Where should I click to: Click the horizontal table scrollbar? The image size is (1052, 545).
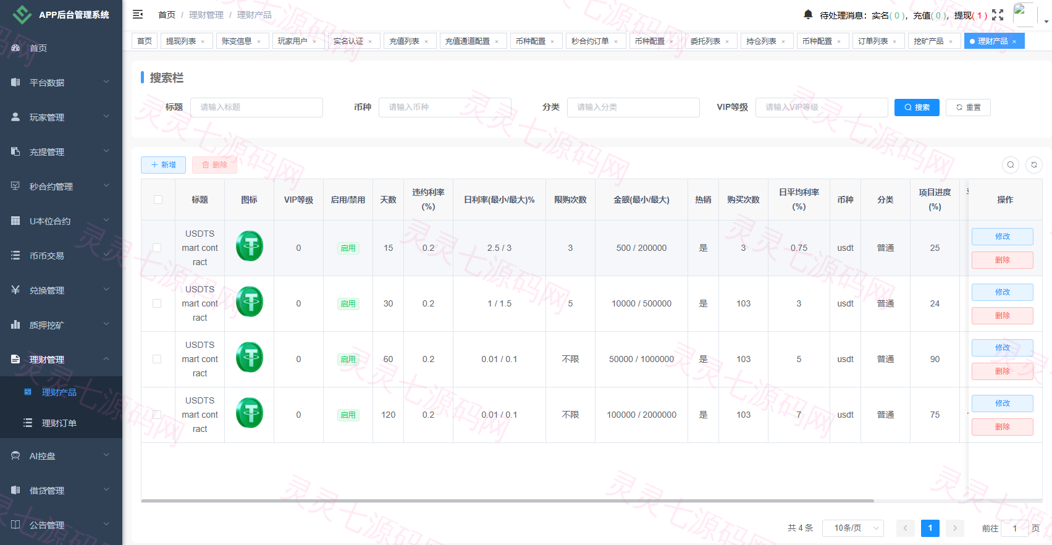pyautogui.click(x=507, y=501)
